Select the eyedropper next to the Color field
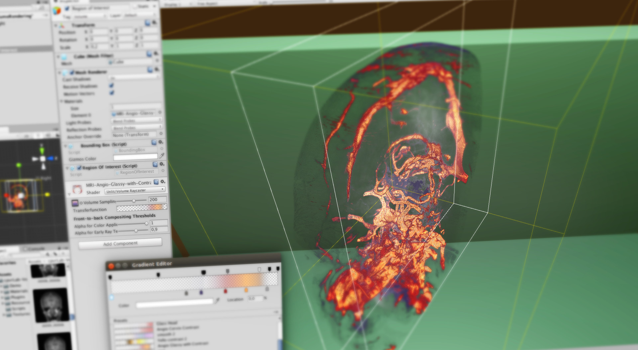 [x=218, y=300]
